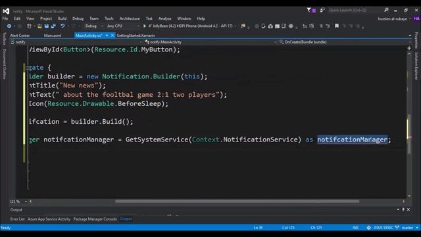Click the Undo arrow icon

pyautogui.click(x=62, y=26)
